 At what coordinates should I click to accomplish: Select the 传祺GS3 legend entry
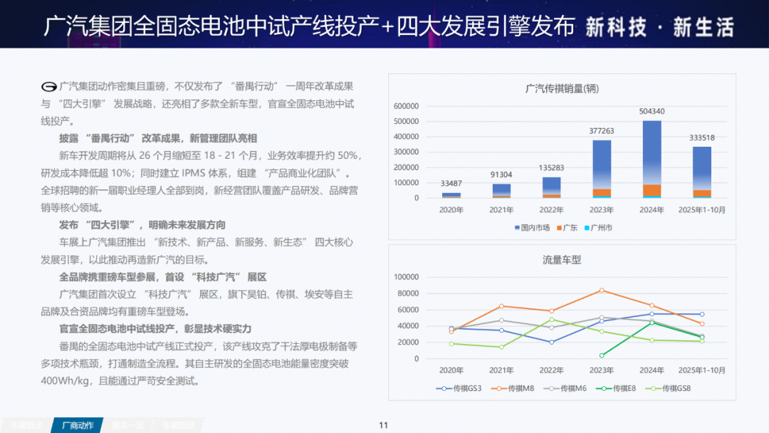(x=459, y=388)
